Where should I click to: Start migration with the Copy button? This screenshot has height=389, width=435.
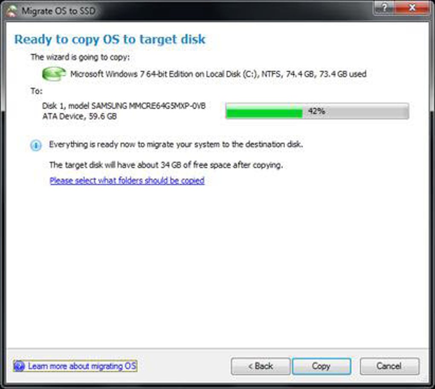(322, 366)
